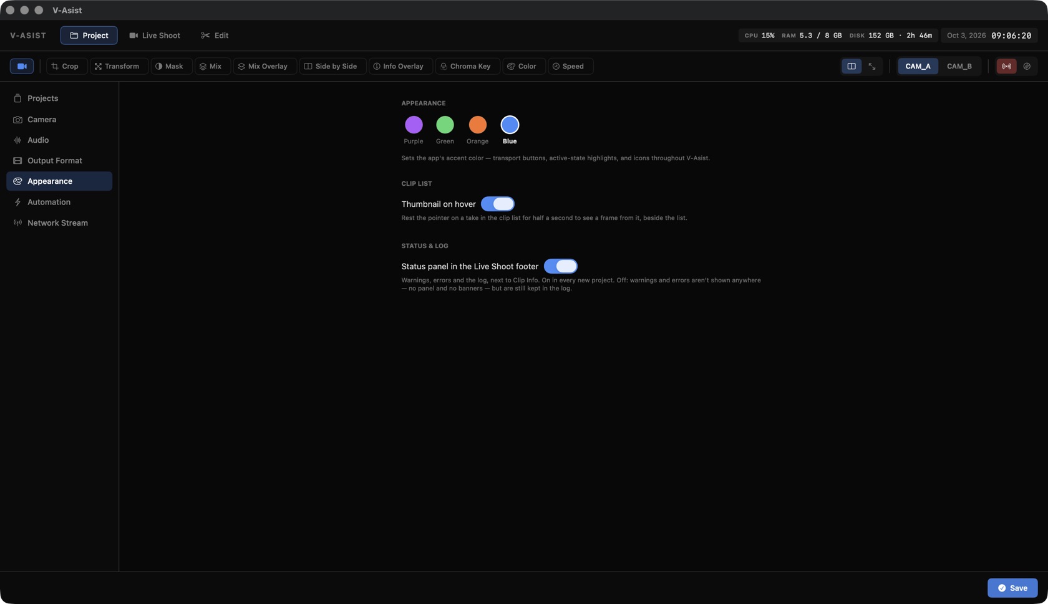Pick the Purple accent color
Image resolution: width=1048 pixels, height=604 pixels.
pyautogui.click(x=414, y=125)
